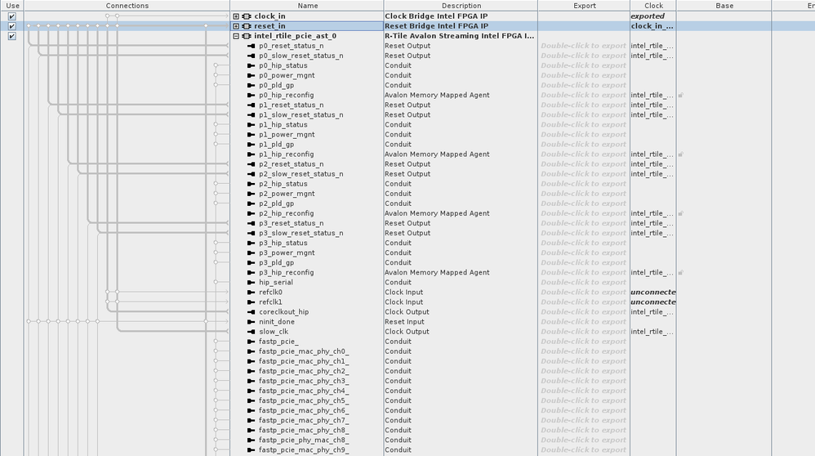Click the ninit_done reset input icon
The height and width of the screenshot is (456, 815).
pos(251,322)
